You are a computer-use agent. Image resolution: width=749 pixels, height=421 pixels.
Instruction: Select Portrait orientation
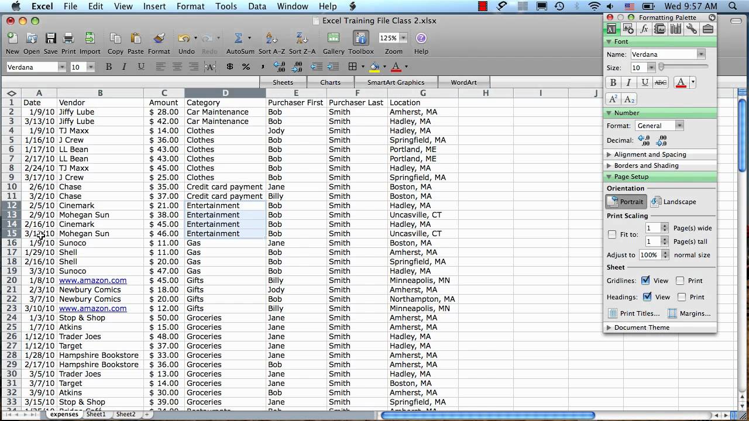[626, 202]
